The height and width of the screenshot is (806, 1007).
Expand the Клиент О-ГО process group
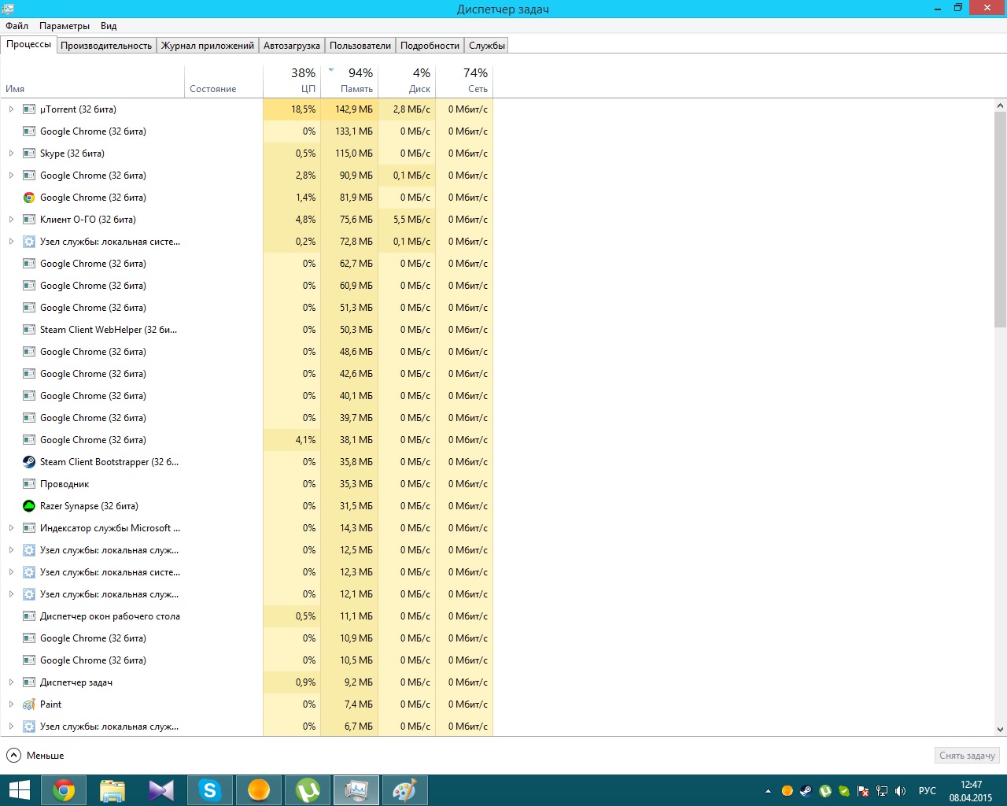11,220
